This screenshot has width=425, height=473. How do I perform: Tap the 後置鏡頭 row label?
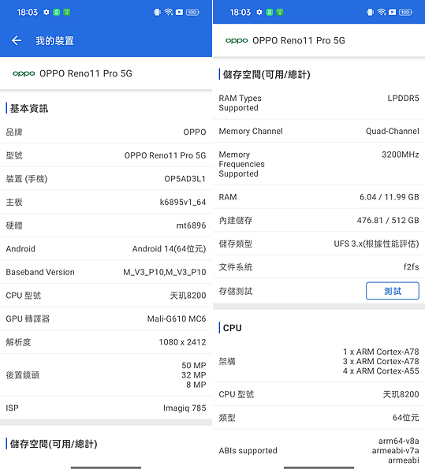[x=23, y=375]
